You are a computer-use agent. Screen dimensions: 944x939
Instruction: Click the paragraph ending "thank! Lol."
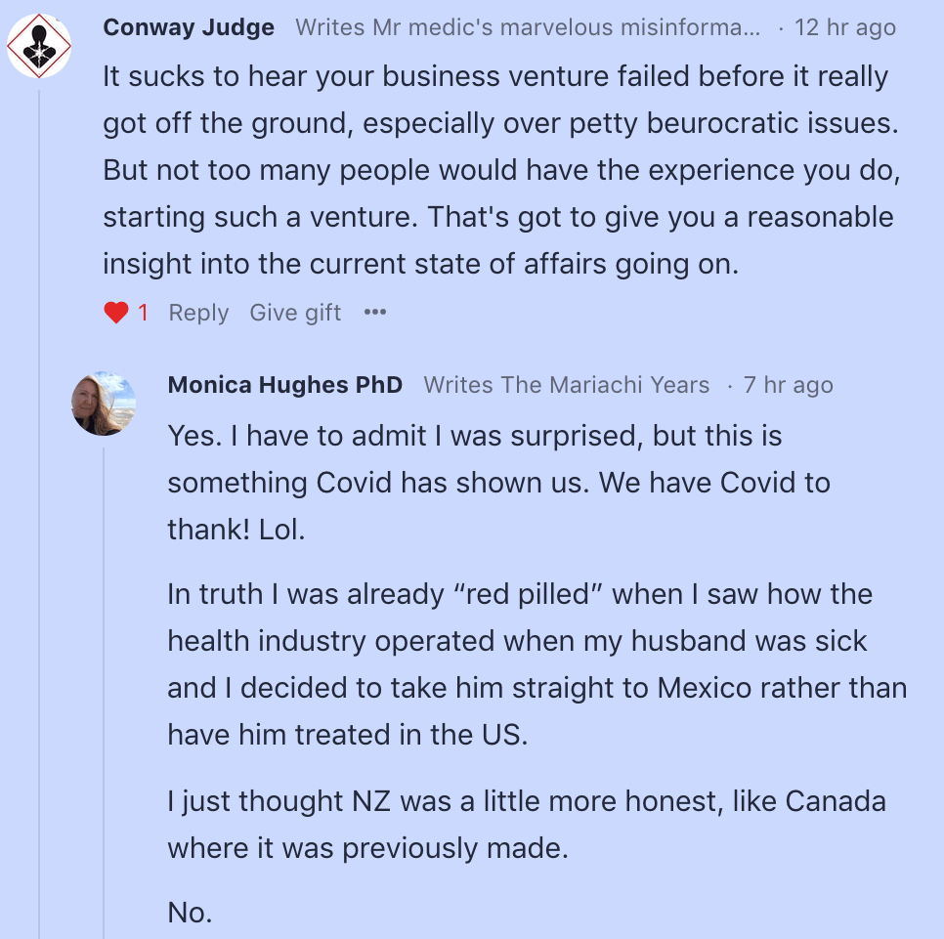pos(498,483)
